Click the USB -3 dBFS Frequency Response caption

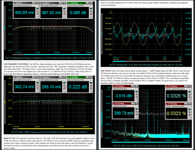[49, 132]
